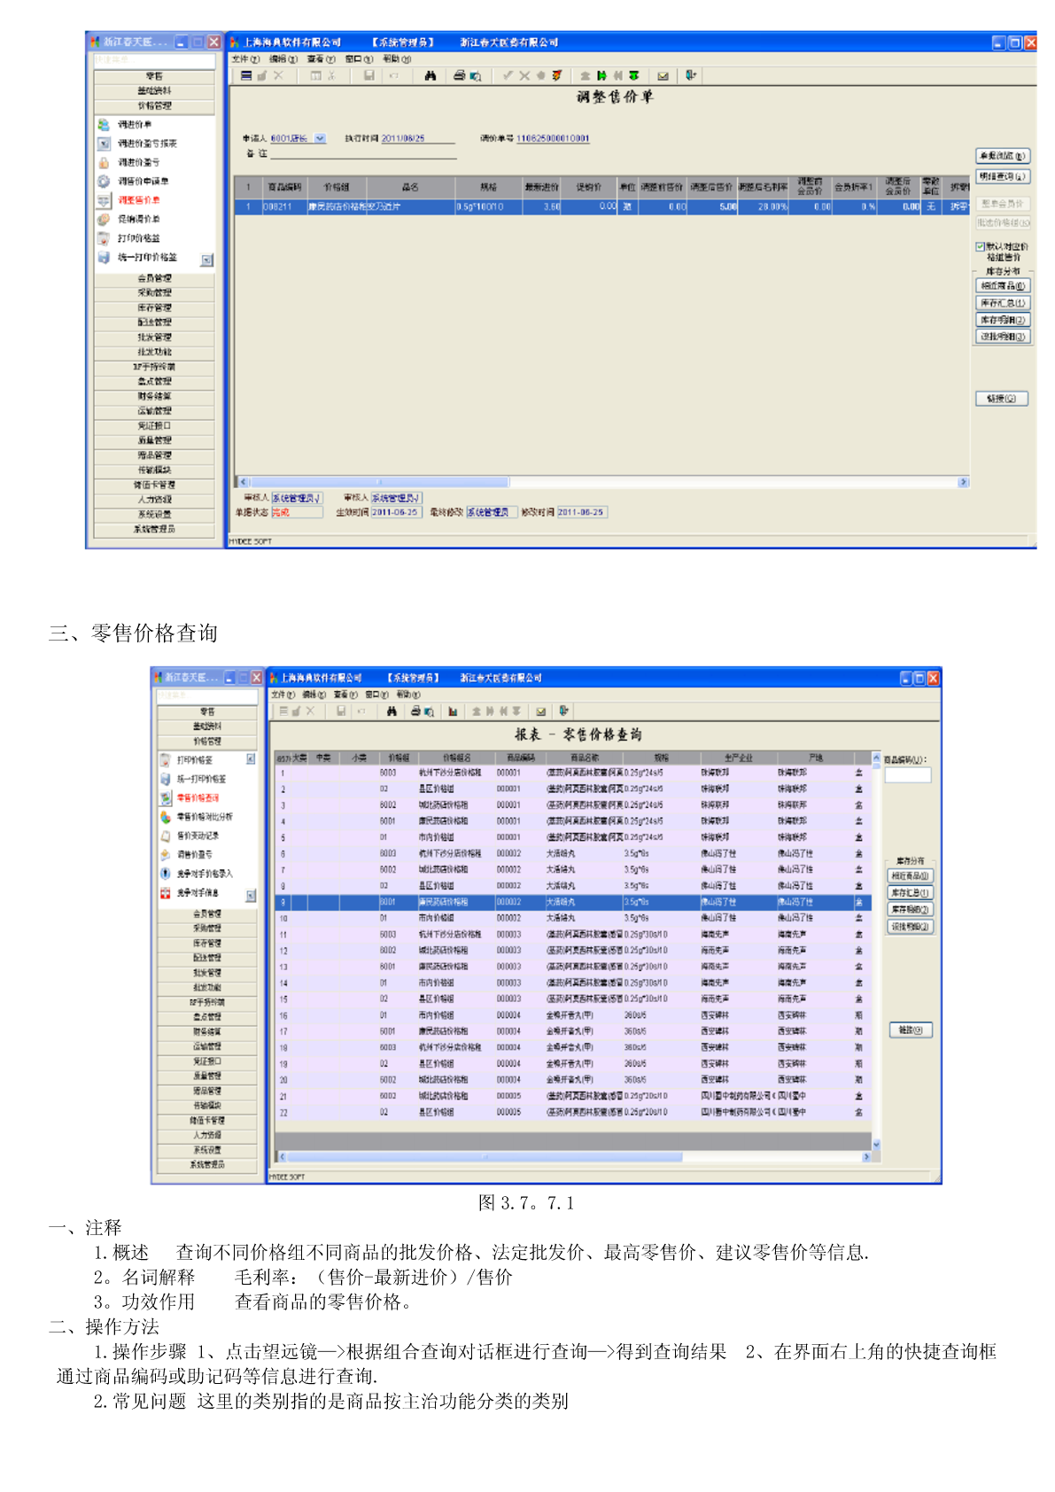Click 相近商品 button in 零售价格查询 window

[x=910, y=876]
